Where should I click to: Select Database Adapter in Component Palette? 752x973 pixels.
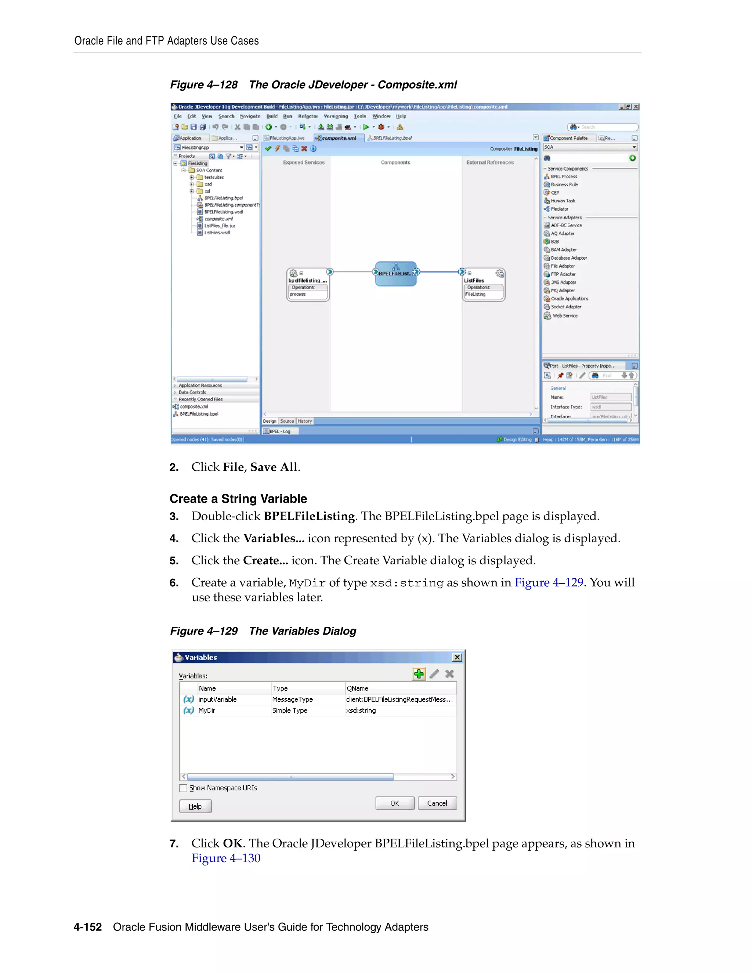tap(565, 258)
